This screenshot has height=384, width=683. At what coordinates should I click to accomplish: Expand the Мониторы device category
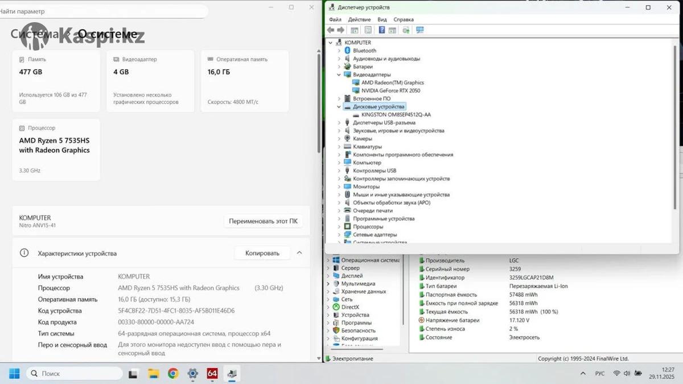(339, 187)
